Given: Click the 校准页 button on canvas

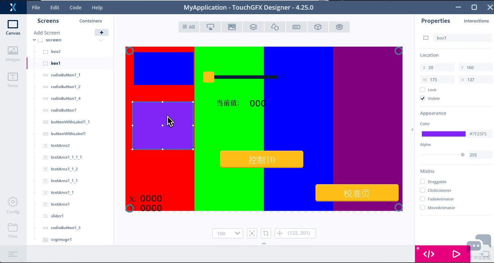Looking at the screenshot, I should [357, 193].
